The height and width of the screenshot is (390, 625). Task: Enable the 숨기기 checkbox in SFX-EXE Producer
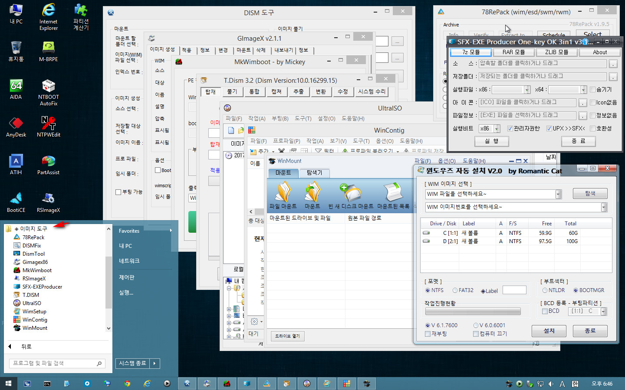(592, 90)
